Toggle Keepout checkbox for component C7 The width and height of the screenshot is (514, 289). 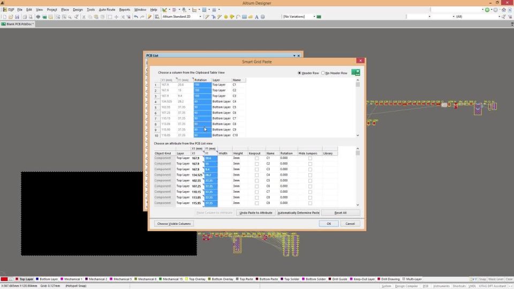click(x=256, y=192)
